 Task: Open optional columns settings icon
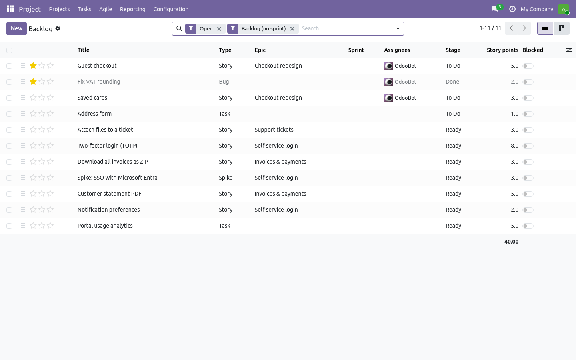pos(569,50)
